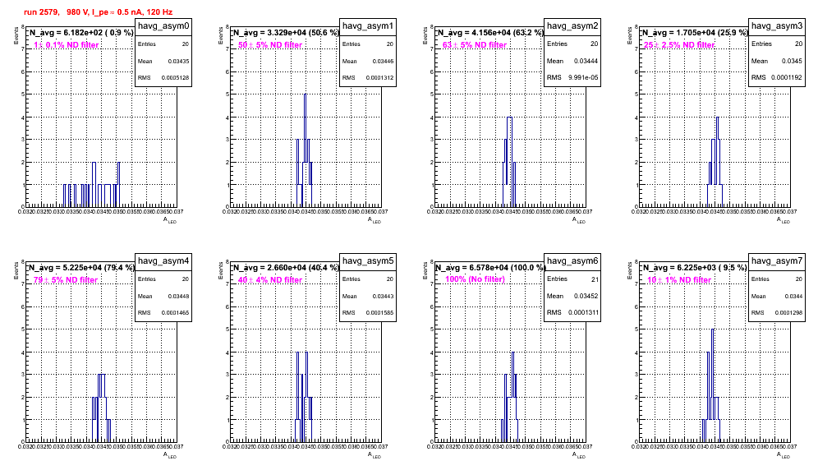Select the havg_asym0 stats box title
818x470 pixels.
tap(163, 25)
